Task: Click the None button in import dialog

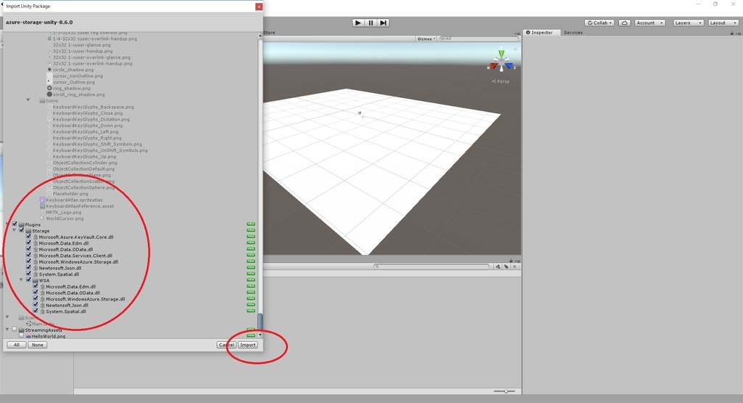Action: tap(38, 345)
